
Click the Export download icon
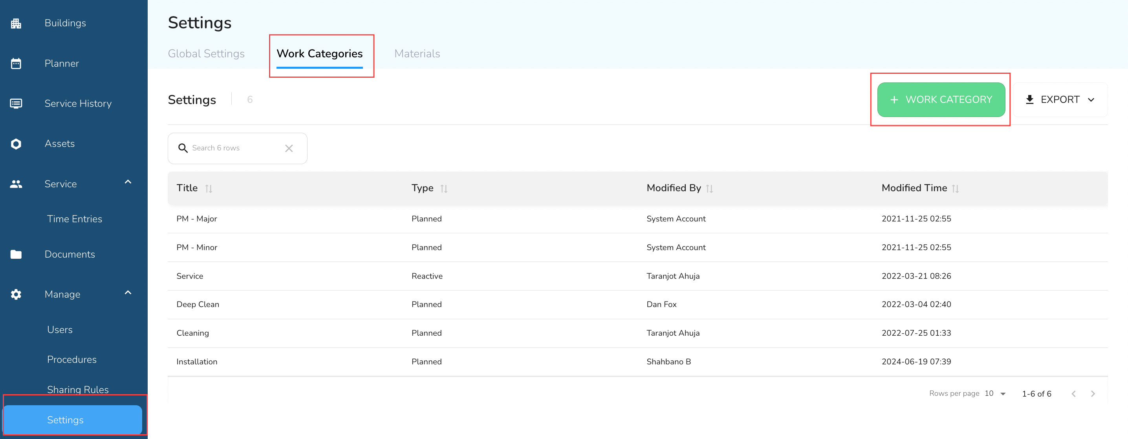click(x=1030, y=100)
